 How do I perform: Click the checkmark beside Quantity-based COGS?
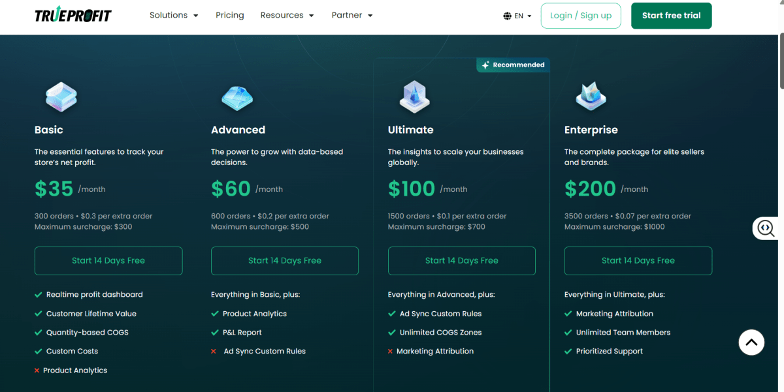coord(39,333)
